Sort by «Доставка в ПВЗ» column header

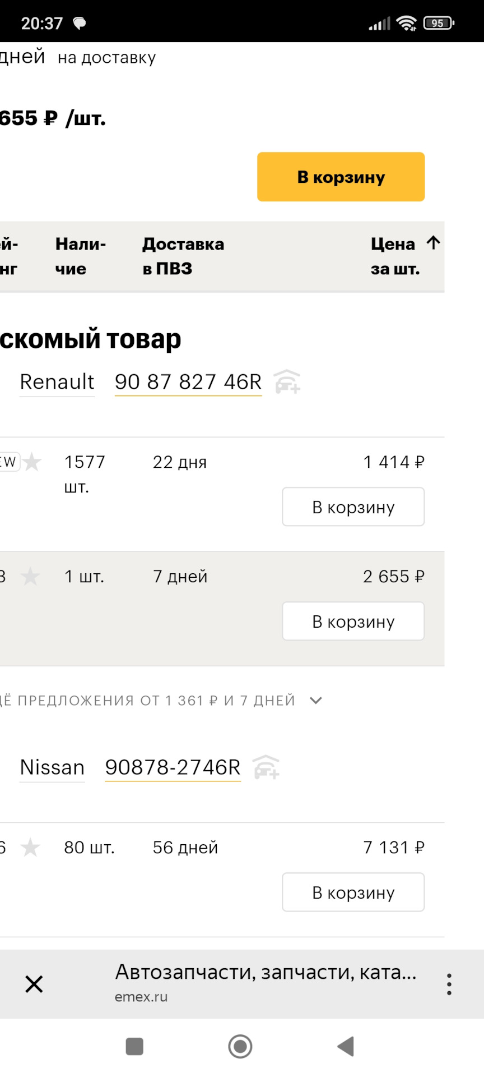(183, 256)
